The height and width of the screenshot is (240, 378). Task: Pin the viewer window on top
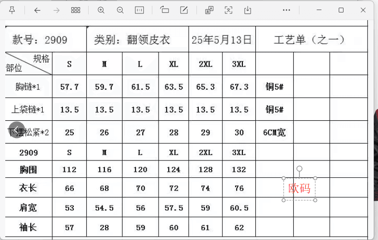pyautogui.click(x=12, y=10)
